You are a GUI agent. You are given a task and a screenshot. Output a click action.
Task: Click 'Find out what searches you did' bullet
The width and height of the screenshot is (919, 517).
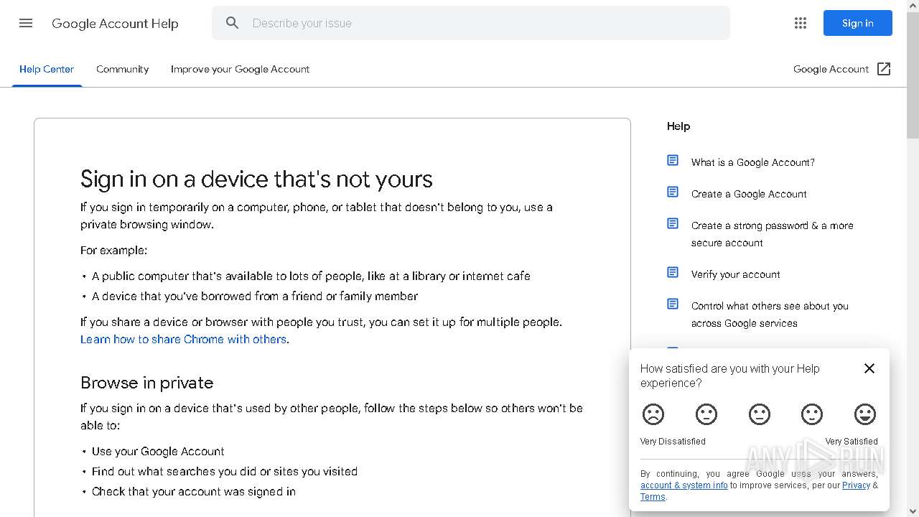(x=225, y=471)
